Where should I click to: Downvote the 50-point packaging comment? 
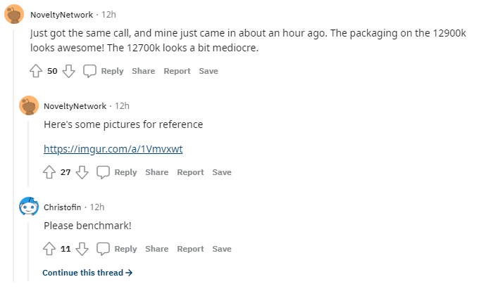point(68,71)
